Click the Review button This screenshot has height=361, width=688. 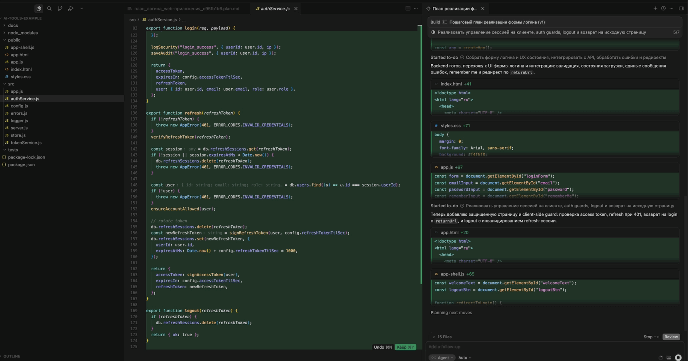[671, 337]
